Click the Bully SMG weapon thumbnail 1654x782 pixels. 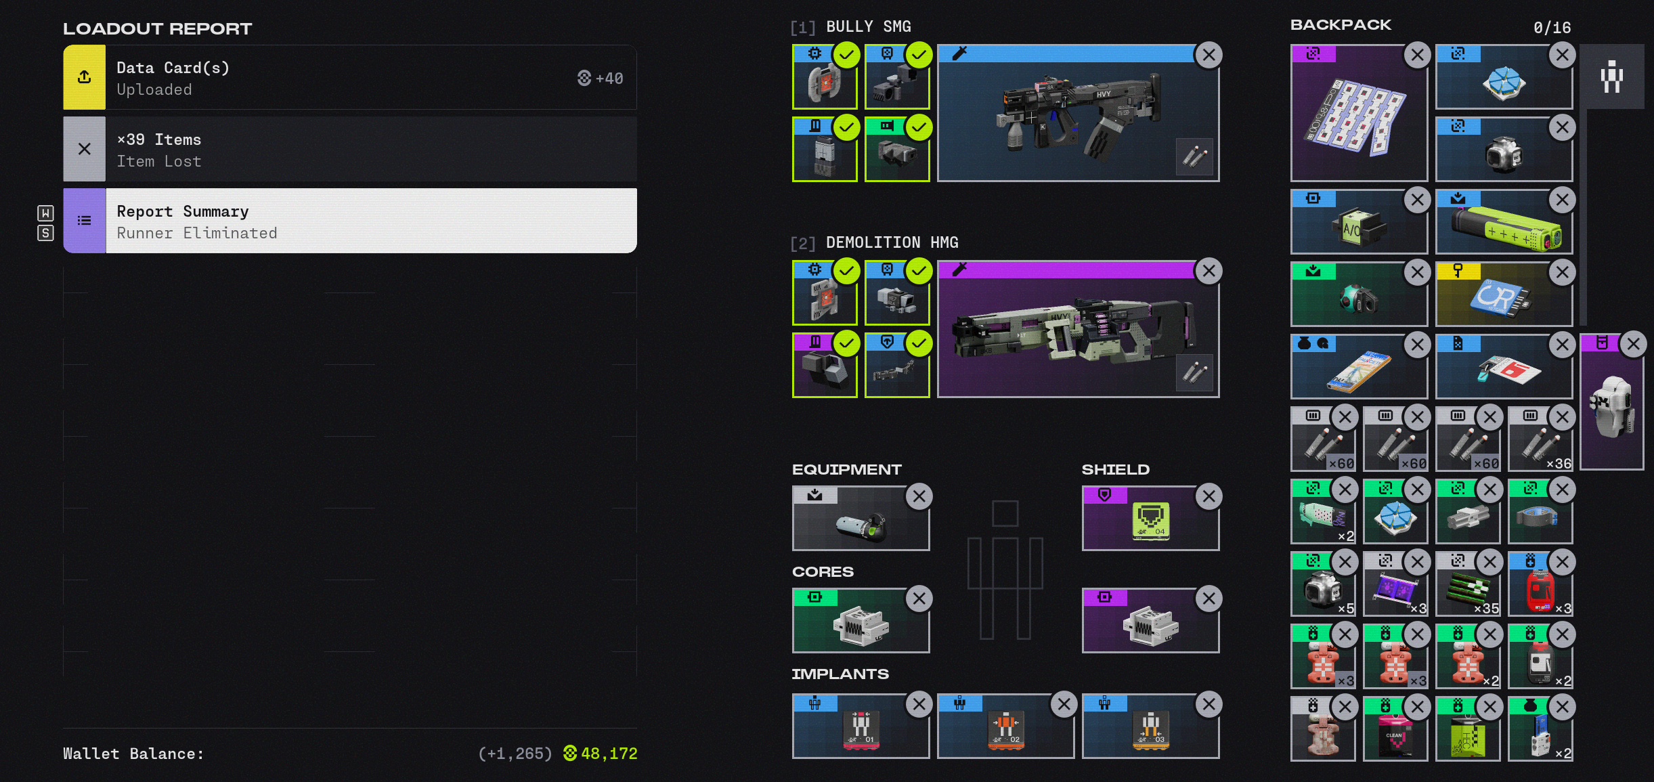click(1078, 113)
